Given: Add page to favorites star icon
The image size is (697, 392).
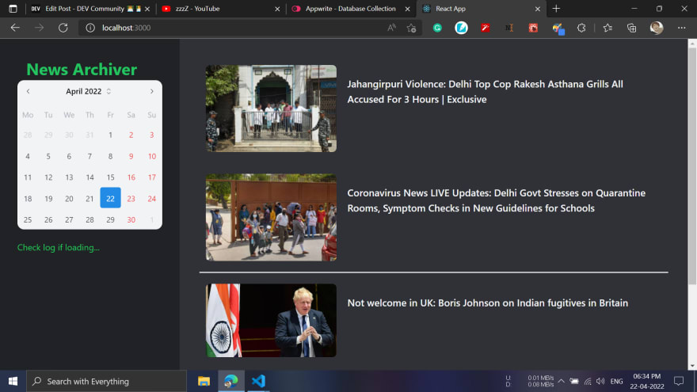Looking at the screenshot, I should 412,28.
